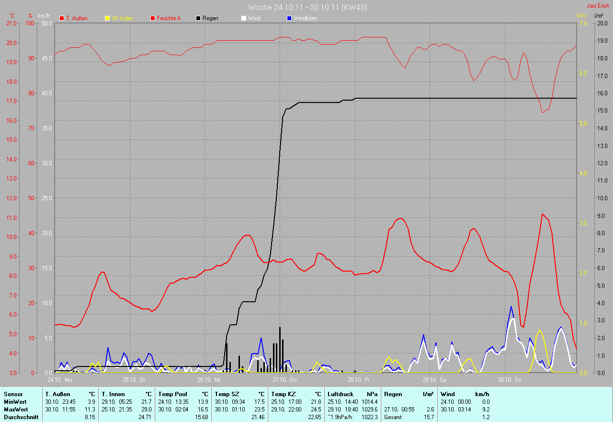Click the 'Durchschnitt' row label
Viewport: 613px width, 422px height.
pyautogui.click(x=21, y=417)
